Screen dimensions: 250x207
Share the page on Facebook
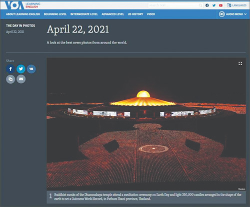(x=10, y=69)
